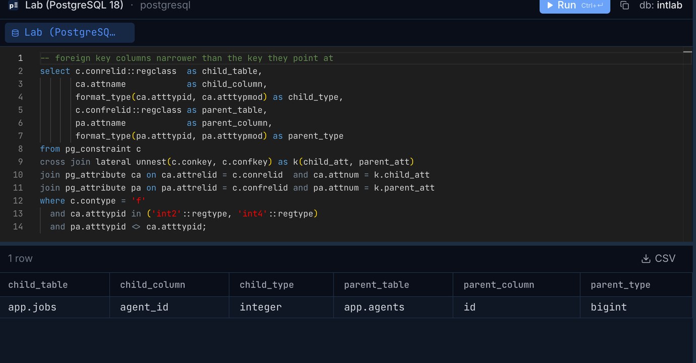Viewport: 696px width, 363px height.
Task: Select the bigint result cell
Action: 636,307
